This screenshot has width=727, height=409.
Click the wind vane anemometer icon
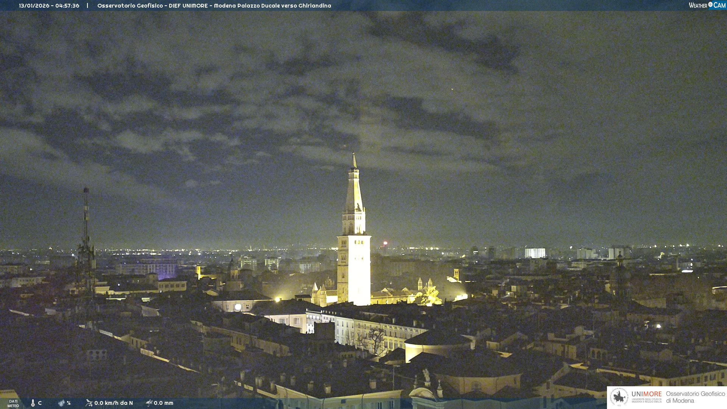click(89, 403)
